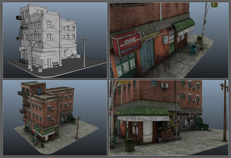Select the bottom-left textured full building view
The height and width of the screenshot is (158, 231).
pyautogui.click(x=55, y=117)
